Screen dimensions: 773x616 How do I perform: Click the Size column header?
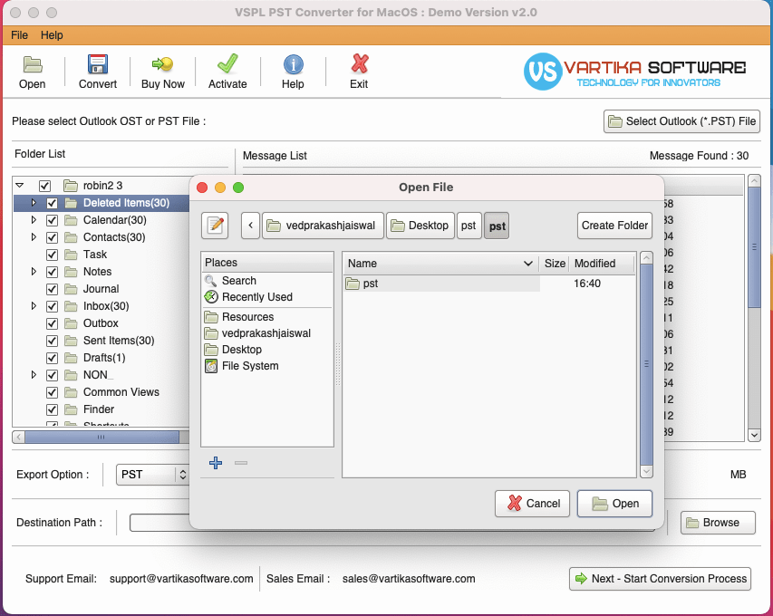point(555,264)
